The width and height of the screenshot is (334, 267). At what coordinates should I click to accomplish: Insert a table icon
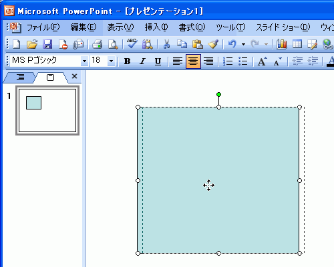297,44
